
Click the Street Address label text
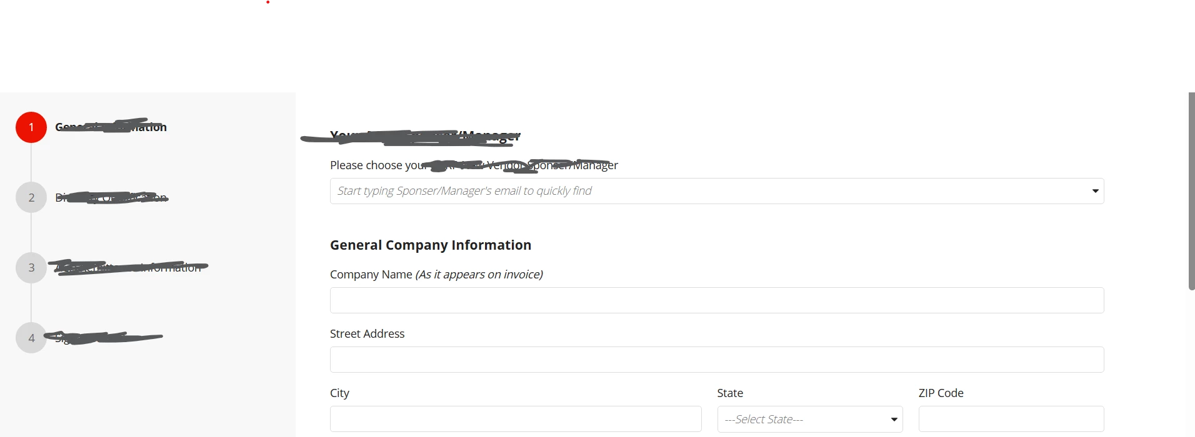point(367,334)
